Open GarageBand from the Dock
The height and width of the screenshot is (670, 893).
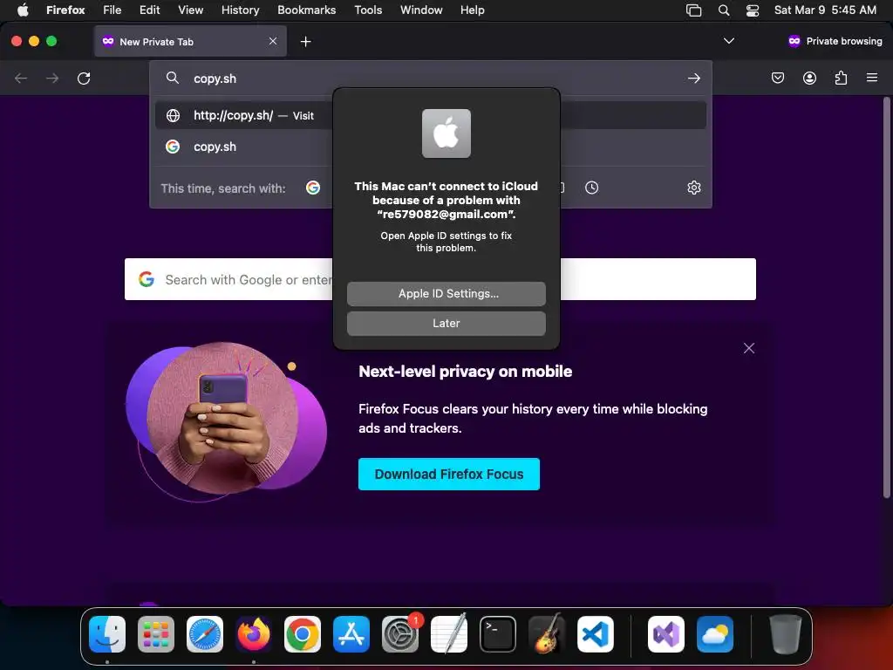click(x=547, y=633)
